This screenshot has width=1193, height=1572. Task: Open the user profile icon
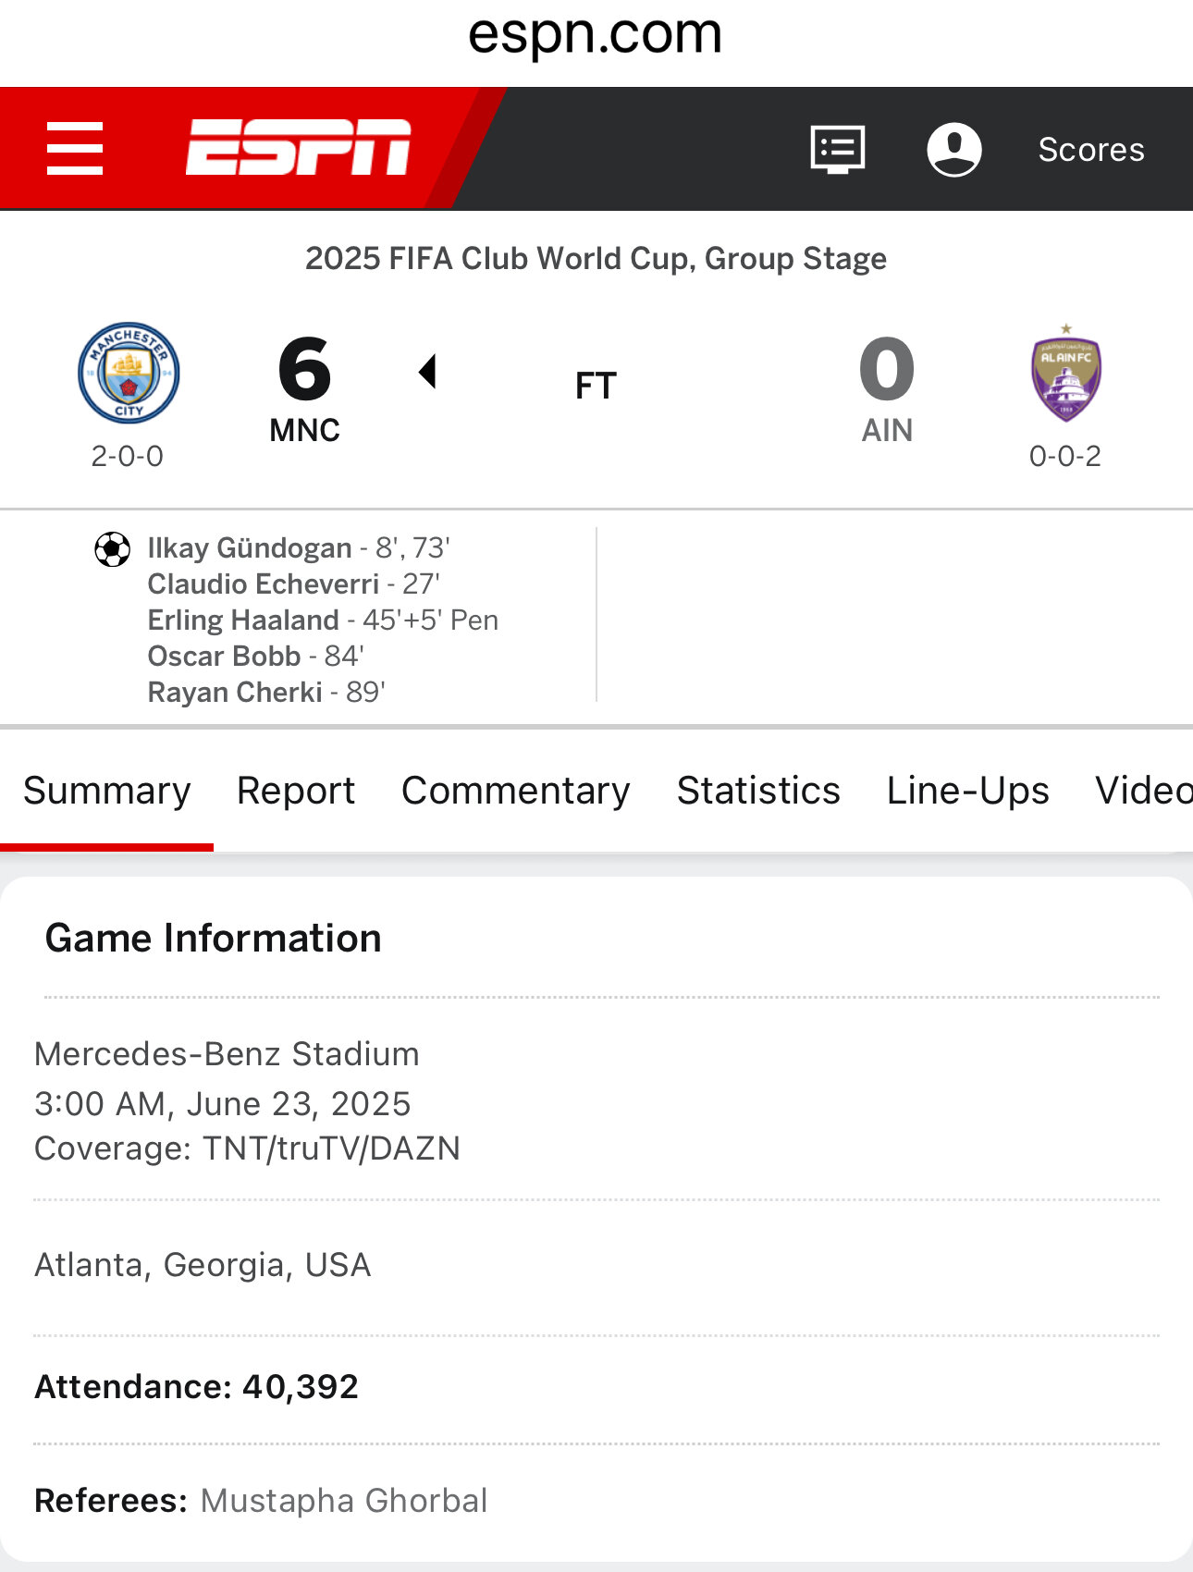(x=954, y=149)
